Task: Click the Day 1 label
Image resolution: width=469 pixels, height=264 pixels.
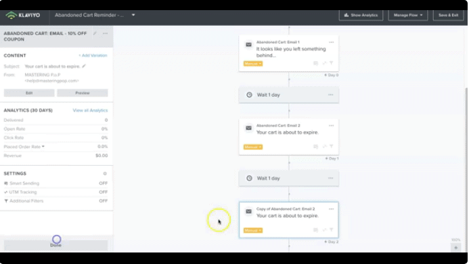Action: [332, 158]
